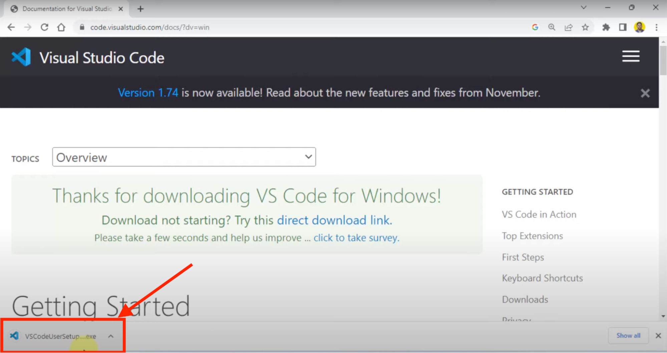Open a new browser tab

point(140,9)
